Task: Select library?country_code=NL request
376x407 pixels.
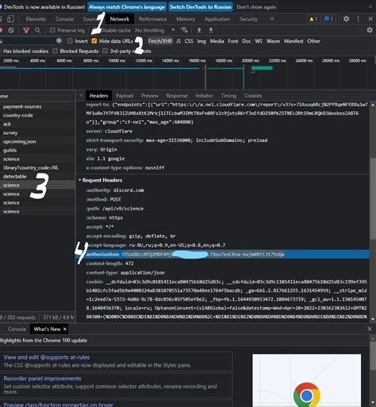Action: tap(37, 167)
